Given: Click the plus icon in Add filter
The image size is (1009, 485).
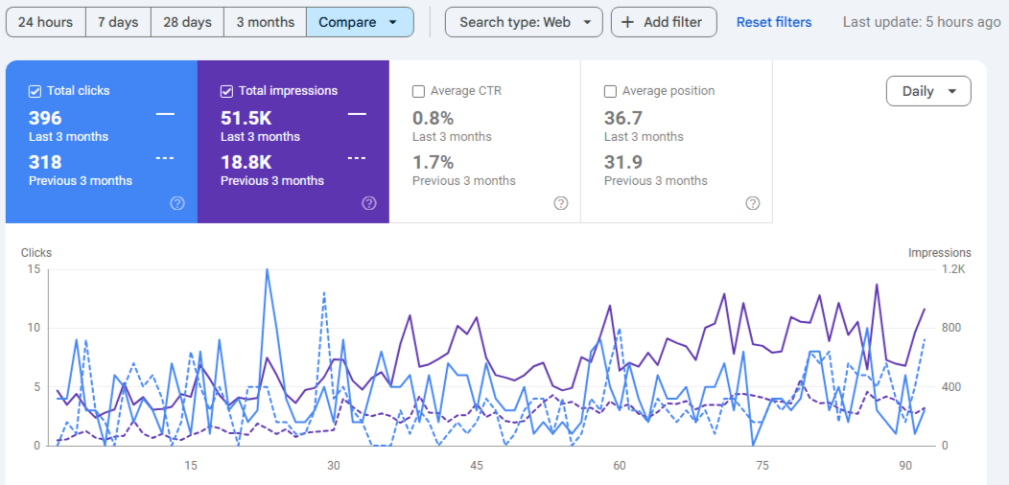Looking at the screenshot, I should (x=628, y=22).
